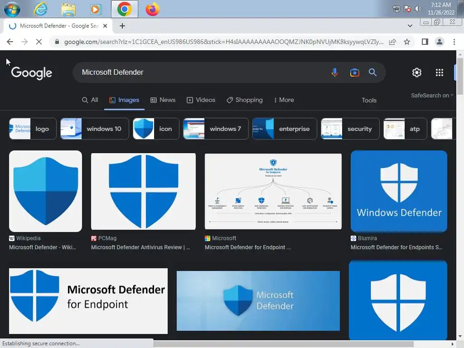
Task: Open the Wikipedia shield image result
Action: (46, 191)
